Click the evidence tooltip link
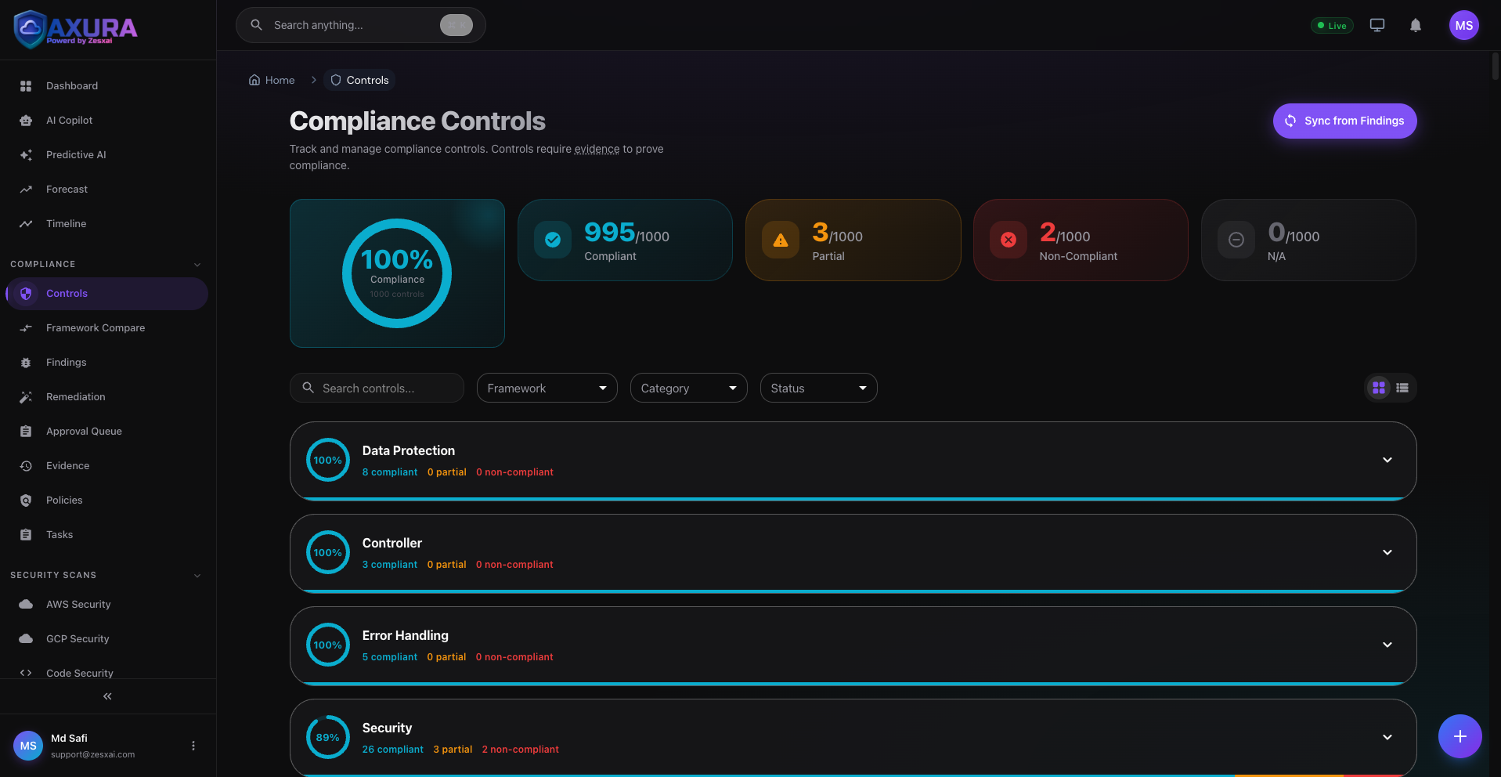1501x777 pixels. (x=597, y=149)
